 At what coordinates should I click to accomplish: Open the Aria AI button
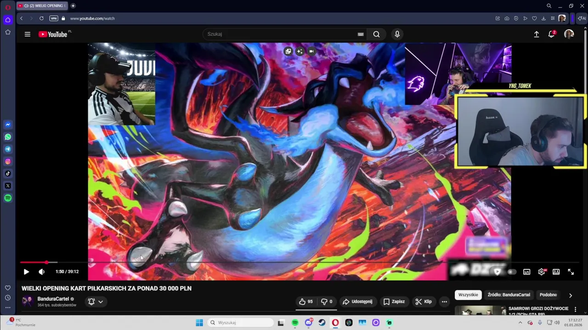(582, 18)
